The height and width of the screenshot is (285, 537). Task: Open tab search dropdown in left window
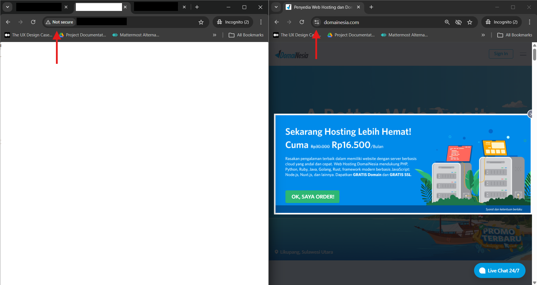coord(8,7)
